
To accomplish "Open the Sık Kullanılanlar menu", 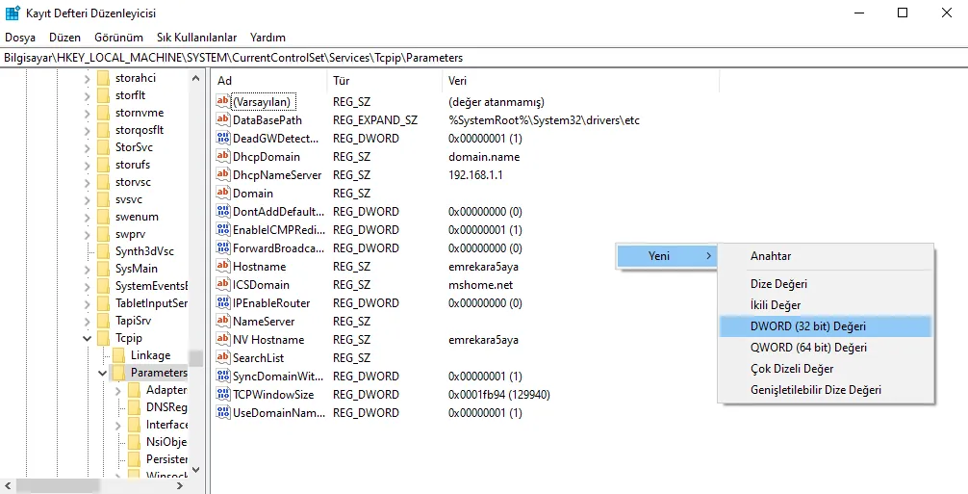I will pyautogui.click(x=197, y=38).
